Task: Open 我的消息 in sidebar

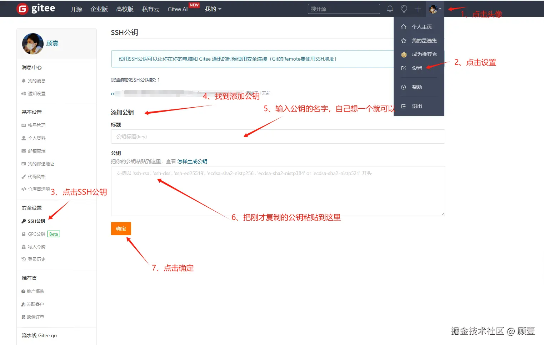Action: 36,81
